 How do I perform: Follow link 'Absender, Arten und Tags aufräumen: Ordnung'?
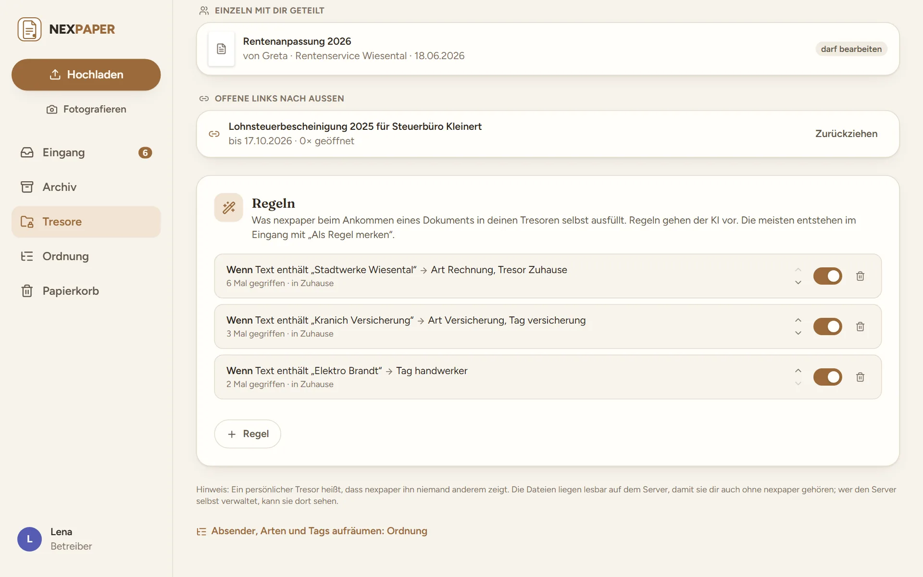click(x=312, y=531)
